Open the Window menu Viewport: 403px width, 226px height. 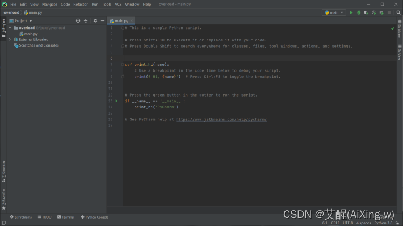coord(132,5)
